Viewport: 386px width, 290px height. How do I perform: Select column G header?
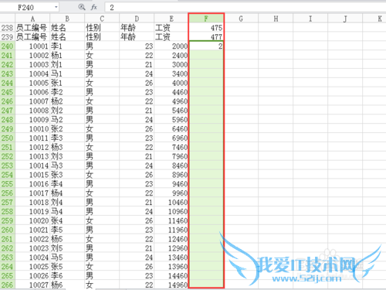tap(241, 19)
